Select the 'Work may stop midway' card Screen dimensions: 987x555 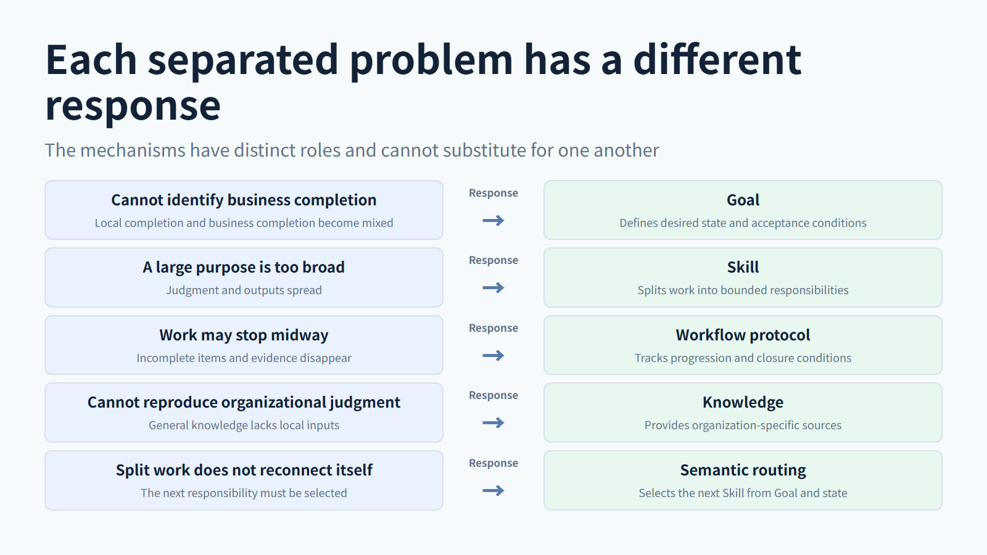coord(244,345)
